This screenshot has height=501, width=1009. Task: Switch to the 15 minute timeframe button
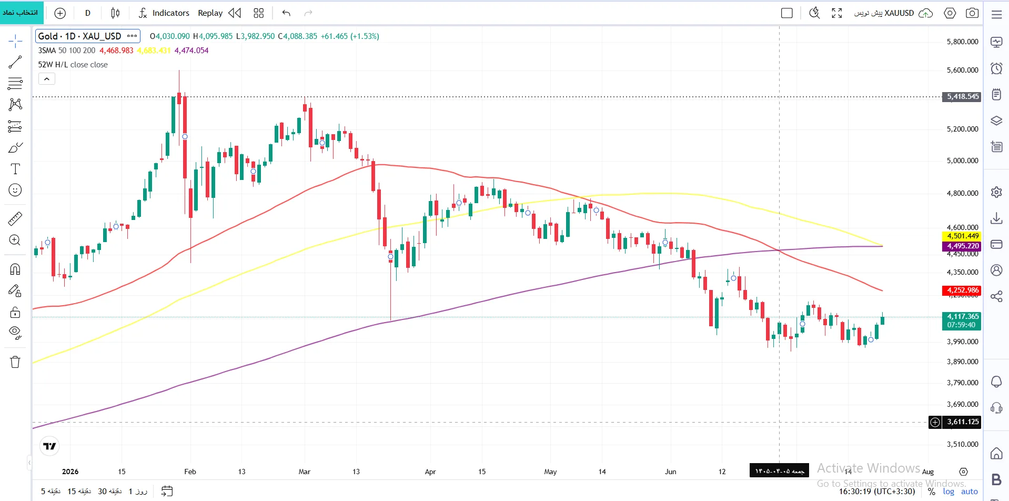(x=79, y=491)
